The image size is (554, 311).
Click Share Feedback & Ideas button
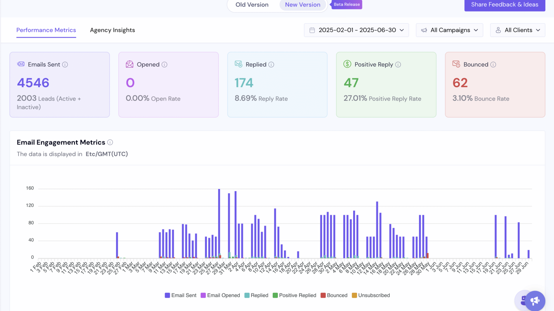[x=504, y=5]
